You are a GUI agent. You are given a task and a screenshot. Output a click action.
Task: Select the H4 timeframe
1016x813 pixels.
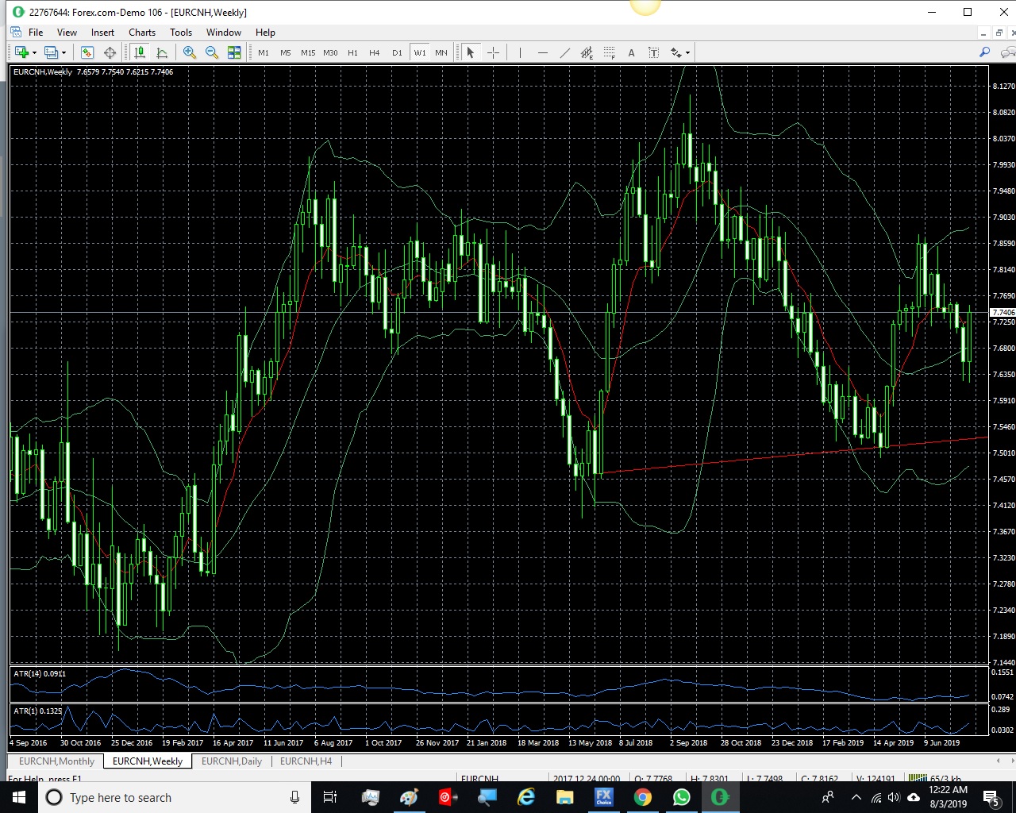click(x=375, y=53)
